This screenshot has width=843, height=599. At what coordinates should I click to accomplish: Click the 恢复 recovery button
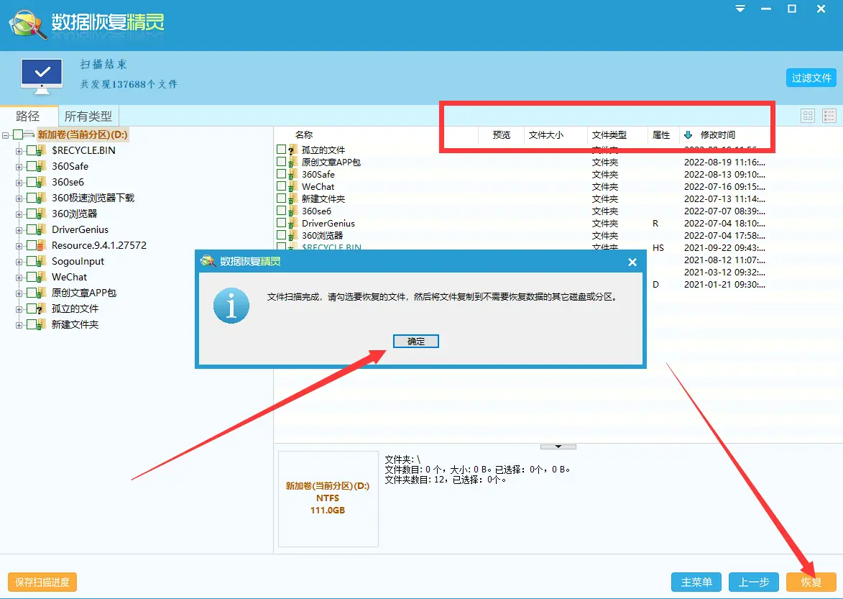coord(811,582)
